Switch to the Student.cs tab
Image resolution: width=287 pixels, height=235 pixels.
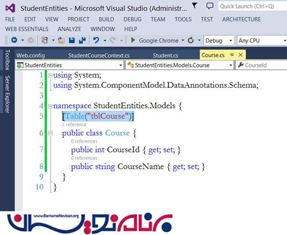point(166,55)
